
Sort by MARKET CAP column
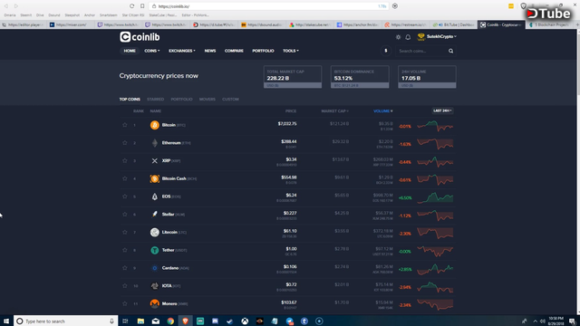(x=334, y=110)
